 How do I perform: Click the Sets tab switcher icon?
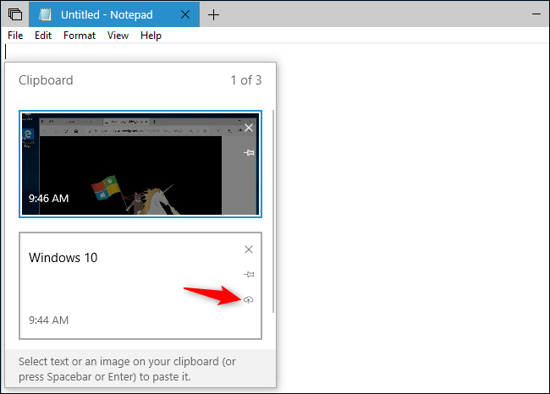(15, 14)
